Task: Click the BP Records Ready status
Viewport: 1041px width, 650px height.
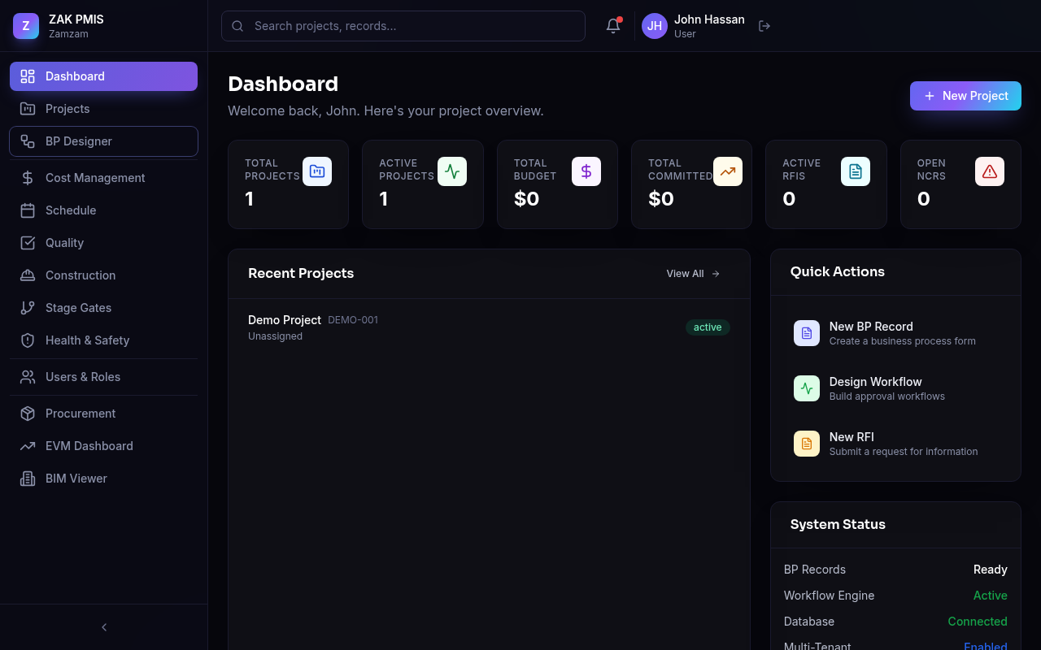Action: tap(991, 570)
